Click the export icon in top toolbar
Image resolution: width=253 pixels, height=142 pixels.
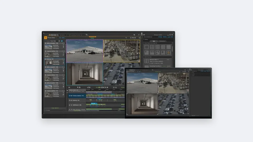[x=131, y=38]
